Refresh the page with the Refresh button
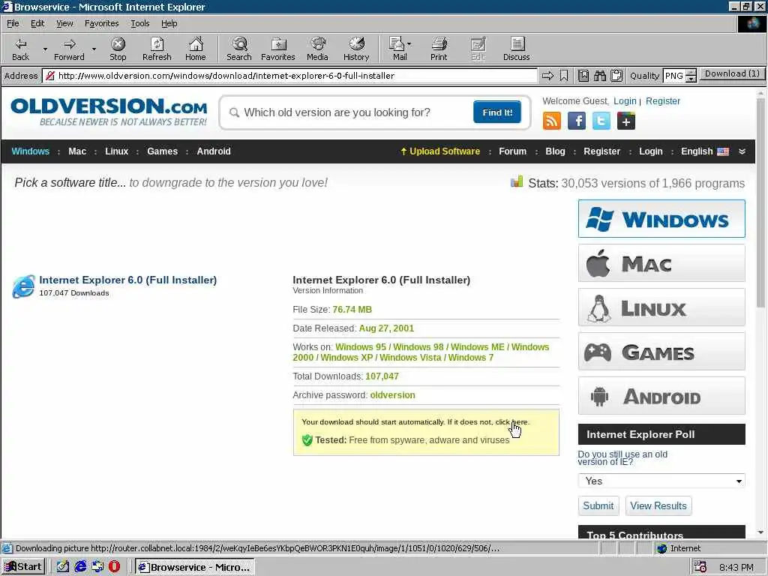768x576 pixels. point(157,49)
